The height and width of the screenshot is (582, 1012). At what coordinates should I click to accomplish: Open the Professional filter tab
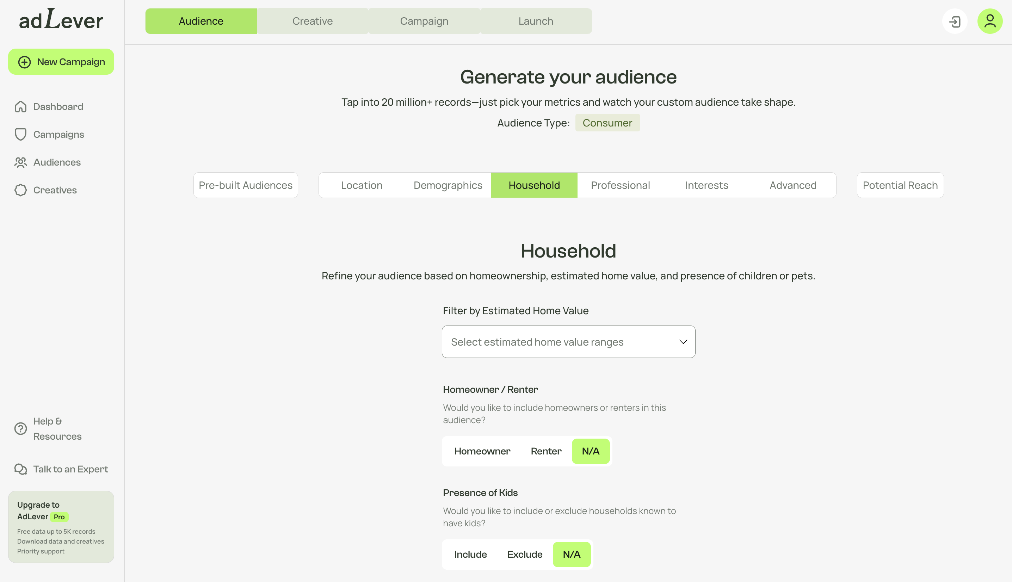620,185
